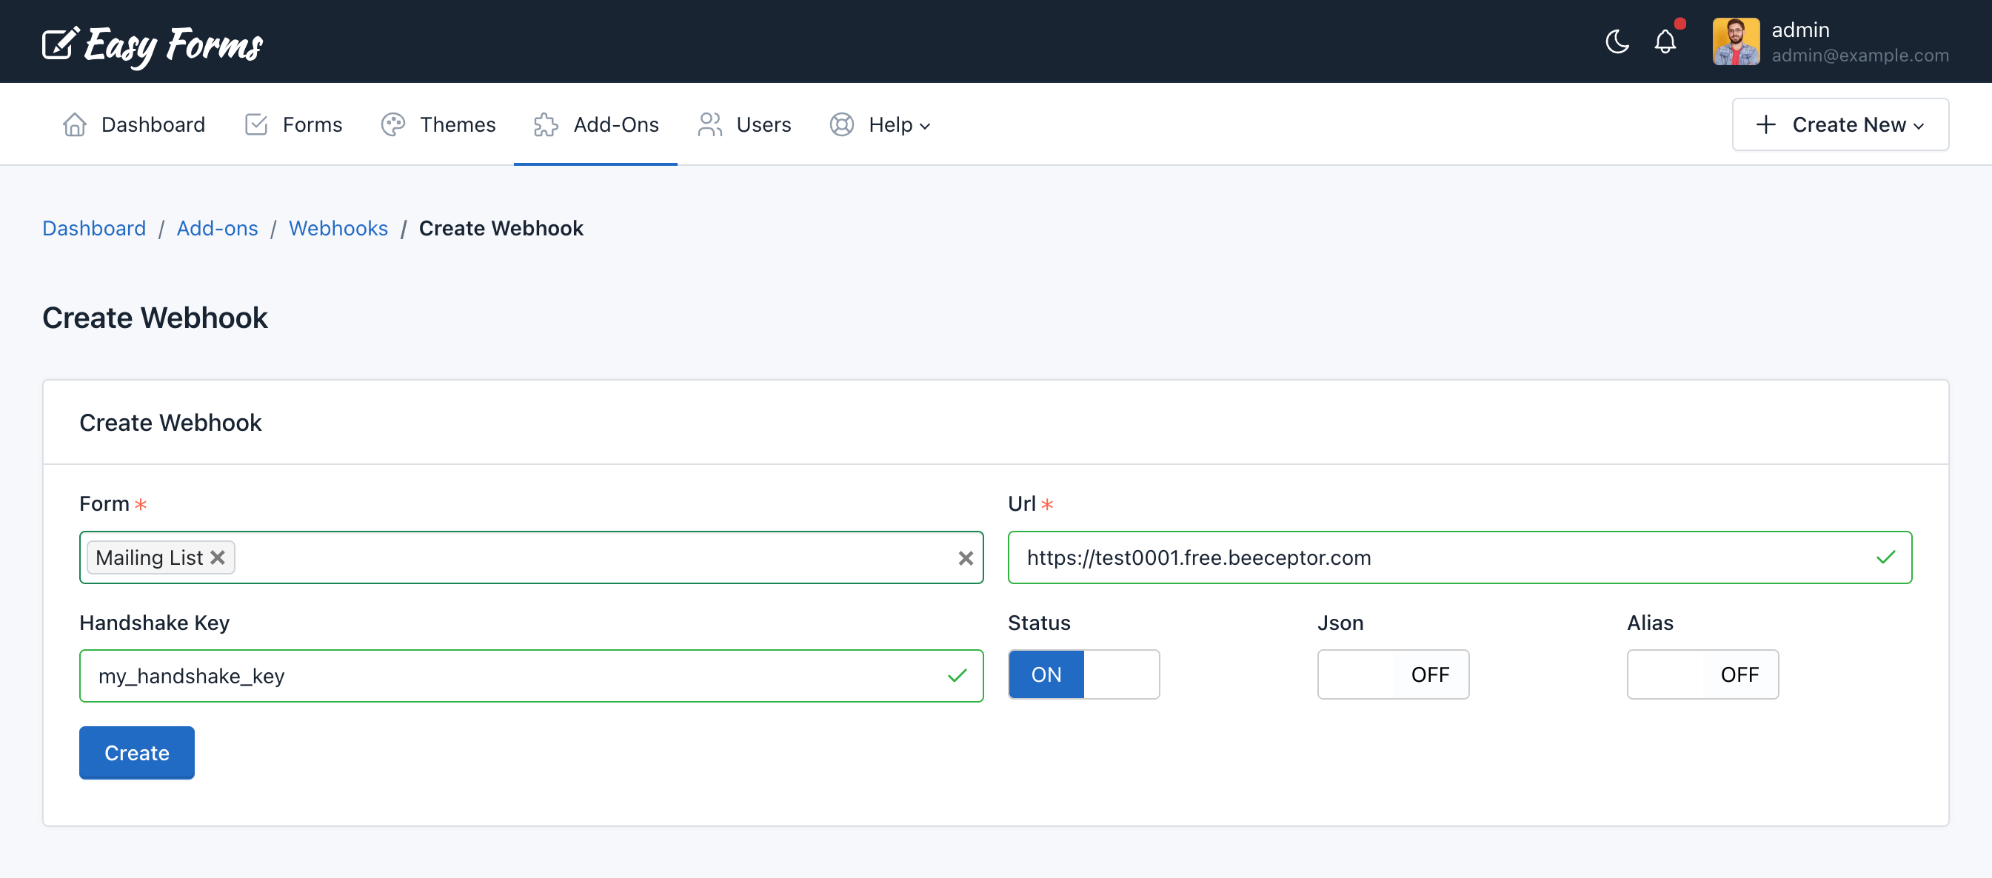Open the Create New dropdown
This screenshot has width=1992, height=878.
click(x=1840, y=124)
